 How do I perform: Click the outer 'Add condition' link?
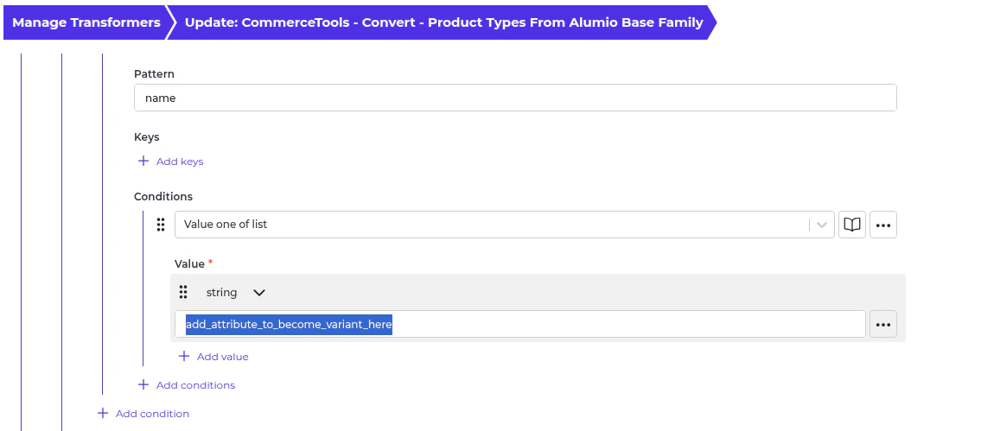click(x=152, y=414)
